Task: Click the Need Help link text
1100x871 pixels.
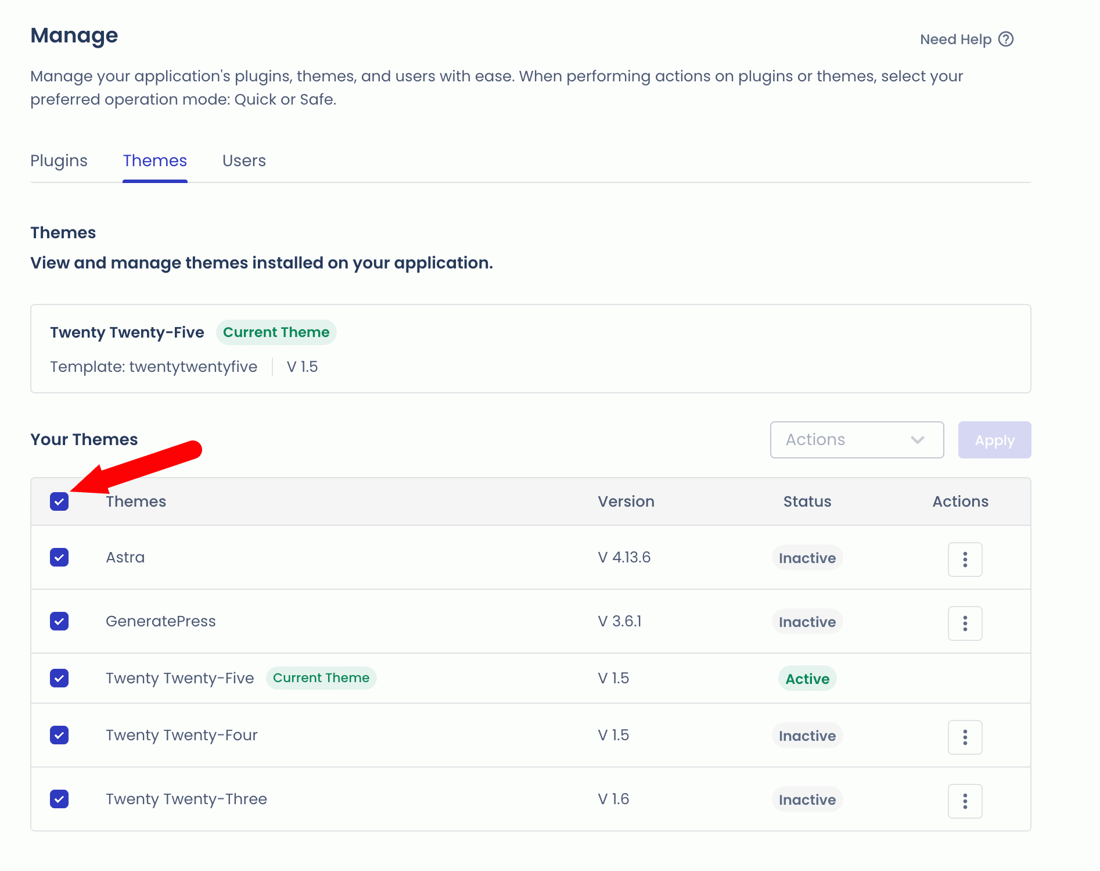Action: (955, 40)
